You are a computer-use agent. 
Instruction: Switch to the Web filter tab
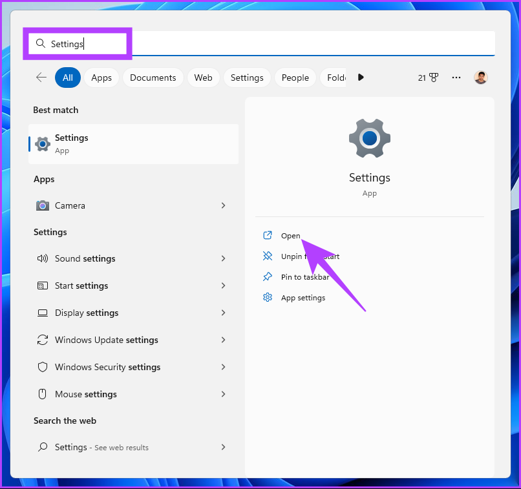203,78
